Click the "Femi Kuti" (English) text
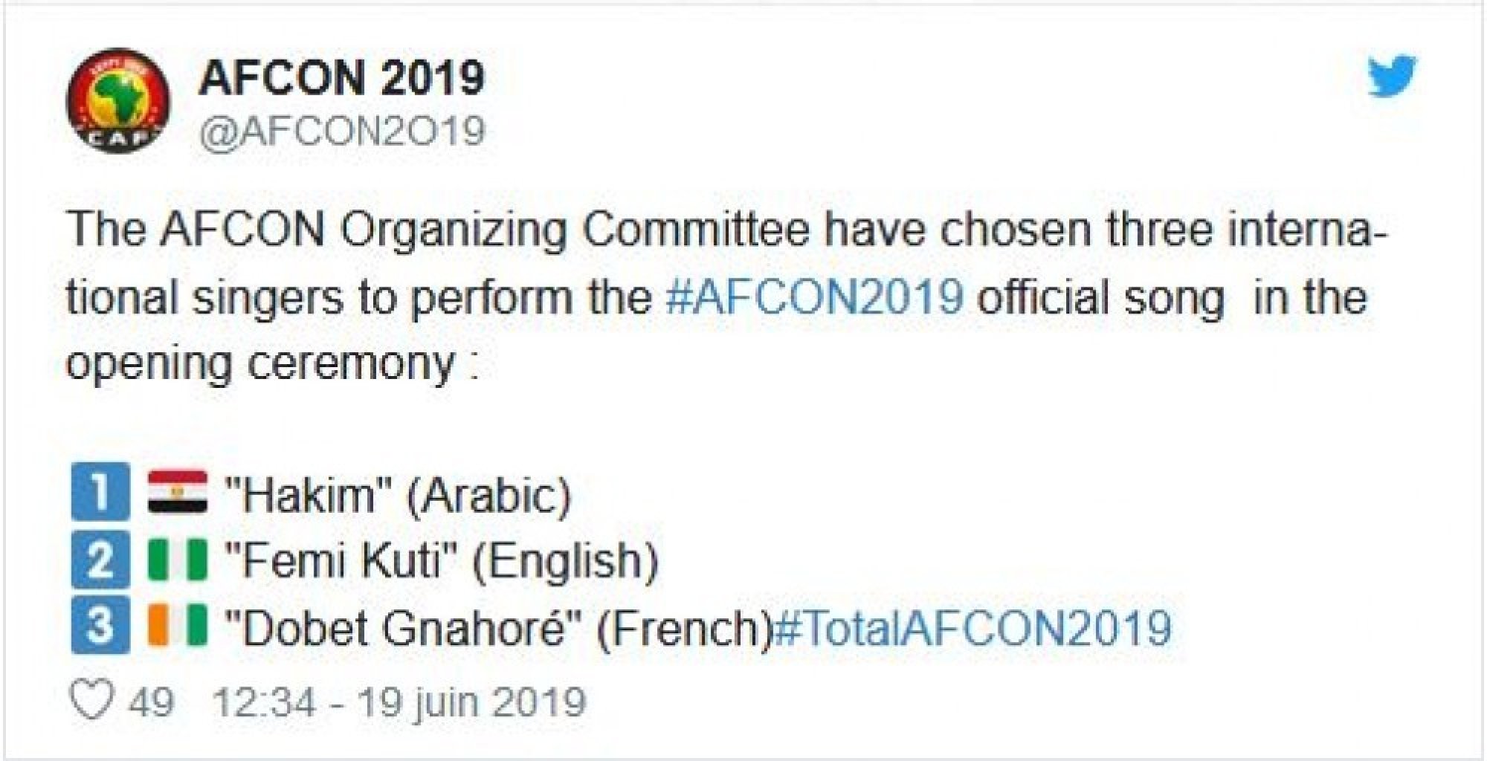 pyautogui.click(x=440, y=561)
